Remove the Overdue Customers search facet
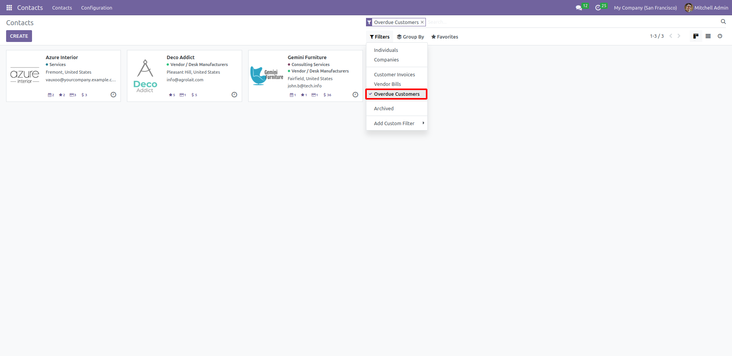 (x=422, y=22)
